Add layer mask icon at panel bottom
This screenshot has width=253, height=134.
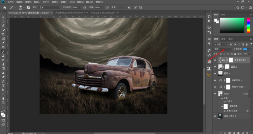[229, 133]
